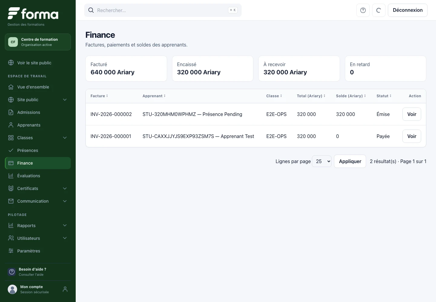Open the Finance menu item

pyautogui.click(x=38, y=163)
